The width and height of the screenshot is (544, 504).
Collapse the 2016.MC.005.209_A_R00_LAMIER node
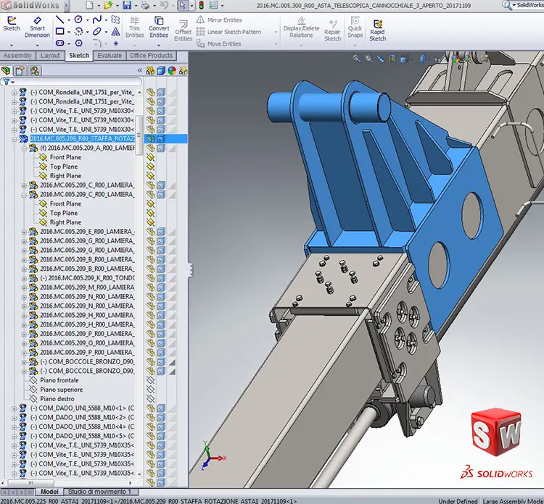point(24,148)
